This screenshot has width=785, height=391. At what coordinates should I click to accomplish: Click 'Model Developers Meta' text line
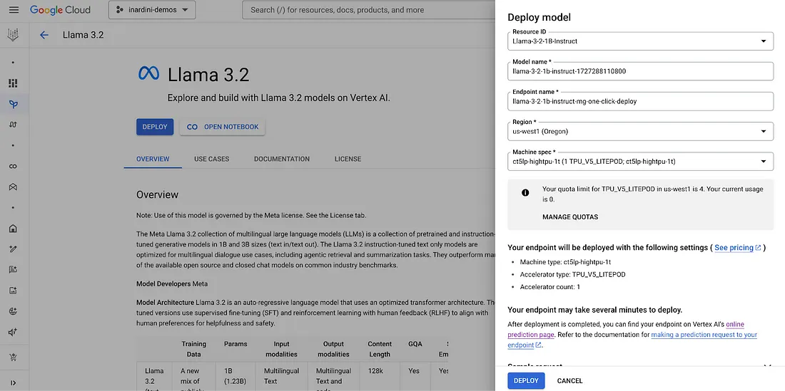pos(172,283)
